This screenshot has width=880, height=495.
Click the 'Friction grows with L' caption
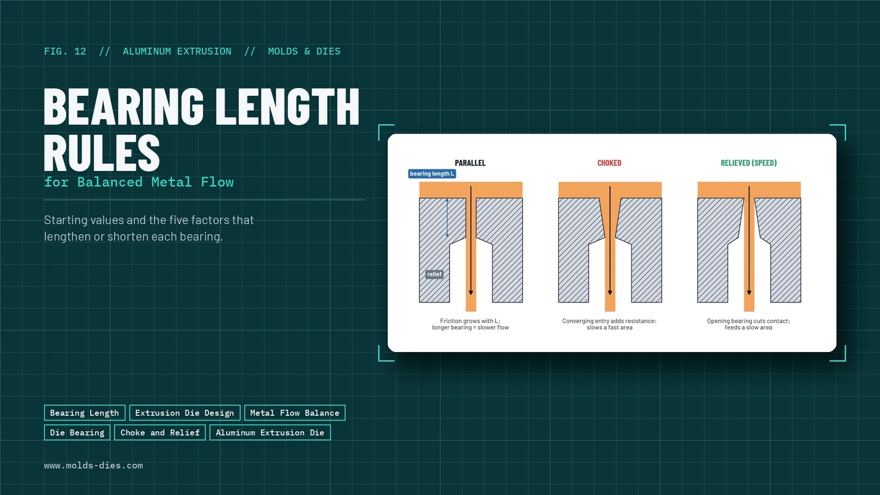click(470, 324)
